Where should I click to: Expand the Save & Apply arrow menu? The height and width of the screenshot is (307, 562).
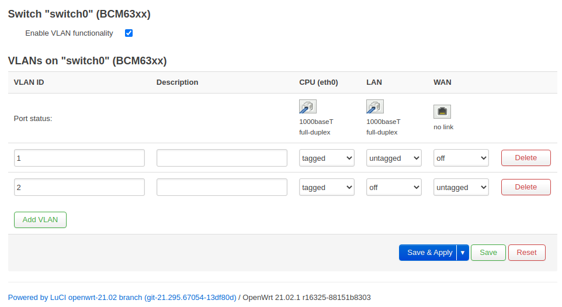tap(463, 253)
